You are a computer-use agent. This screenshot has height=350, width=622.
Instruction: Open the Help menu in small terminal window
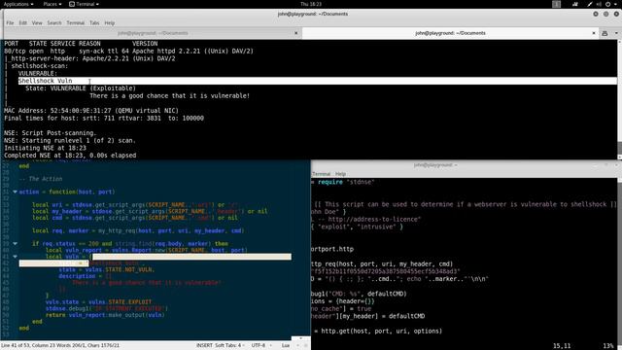coord(340,174)
